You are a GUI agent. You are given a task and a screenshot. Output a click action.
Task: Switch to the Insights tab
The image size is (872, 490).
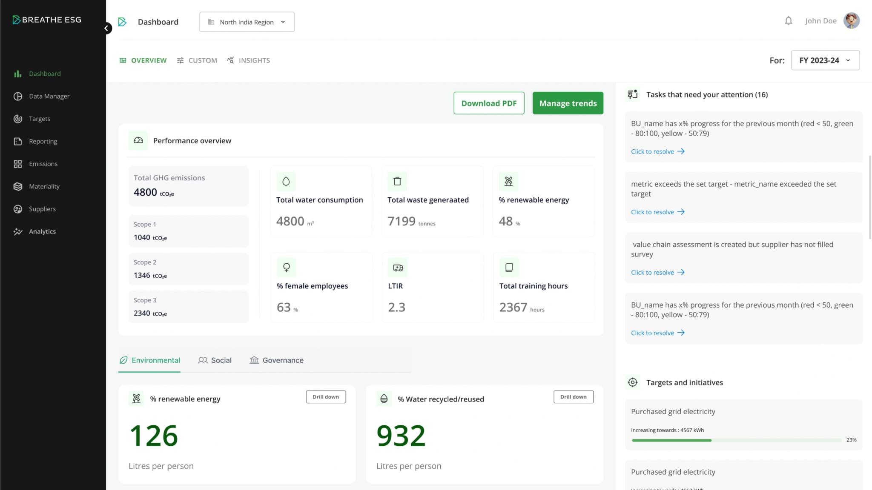[249, 60]
